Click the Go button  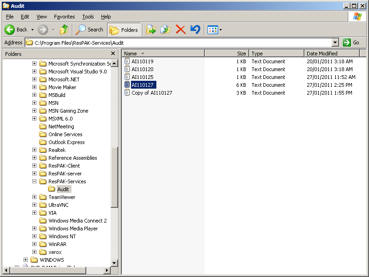tap(351, 42)
